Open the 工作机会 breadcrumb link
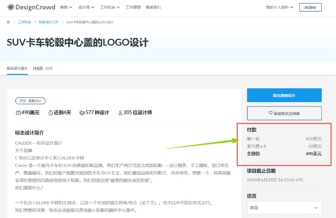336x218 pixels. click(25, 22)
